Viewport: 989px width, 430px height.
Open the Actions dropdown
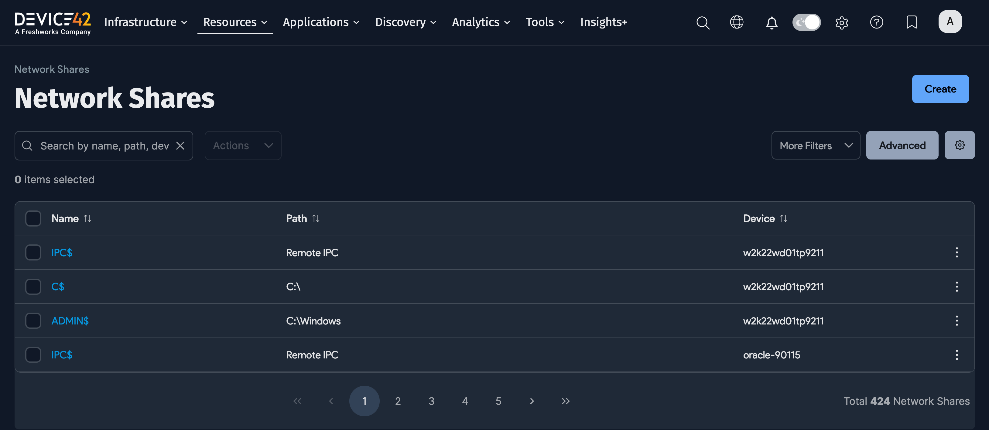pyautogui.click(x=243, y=145)
